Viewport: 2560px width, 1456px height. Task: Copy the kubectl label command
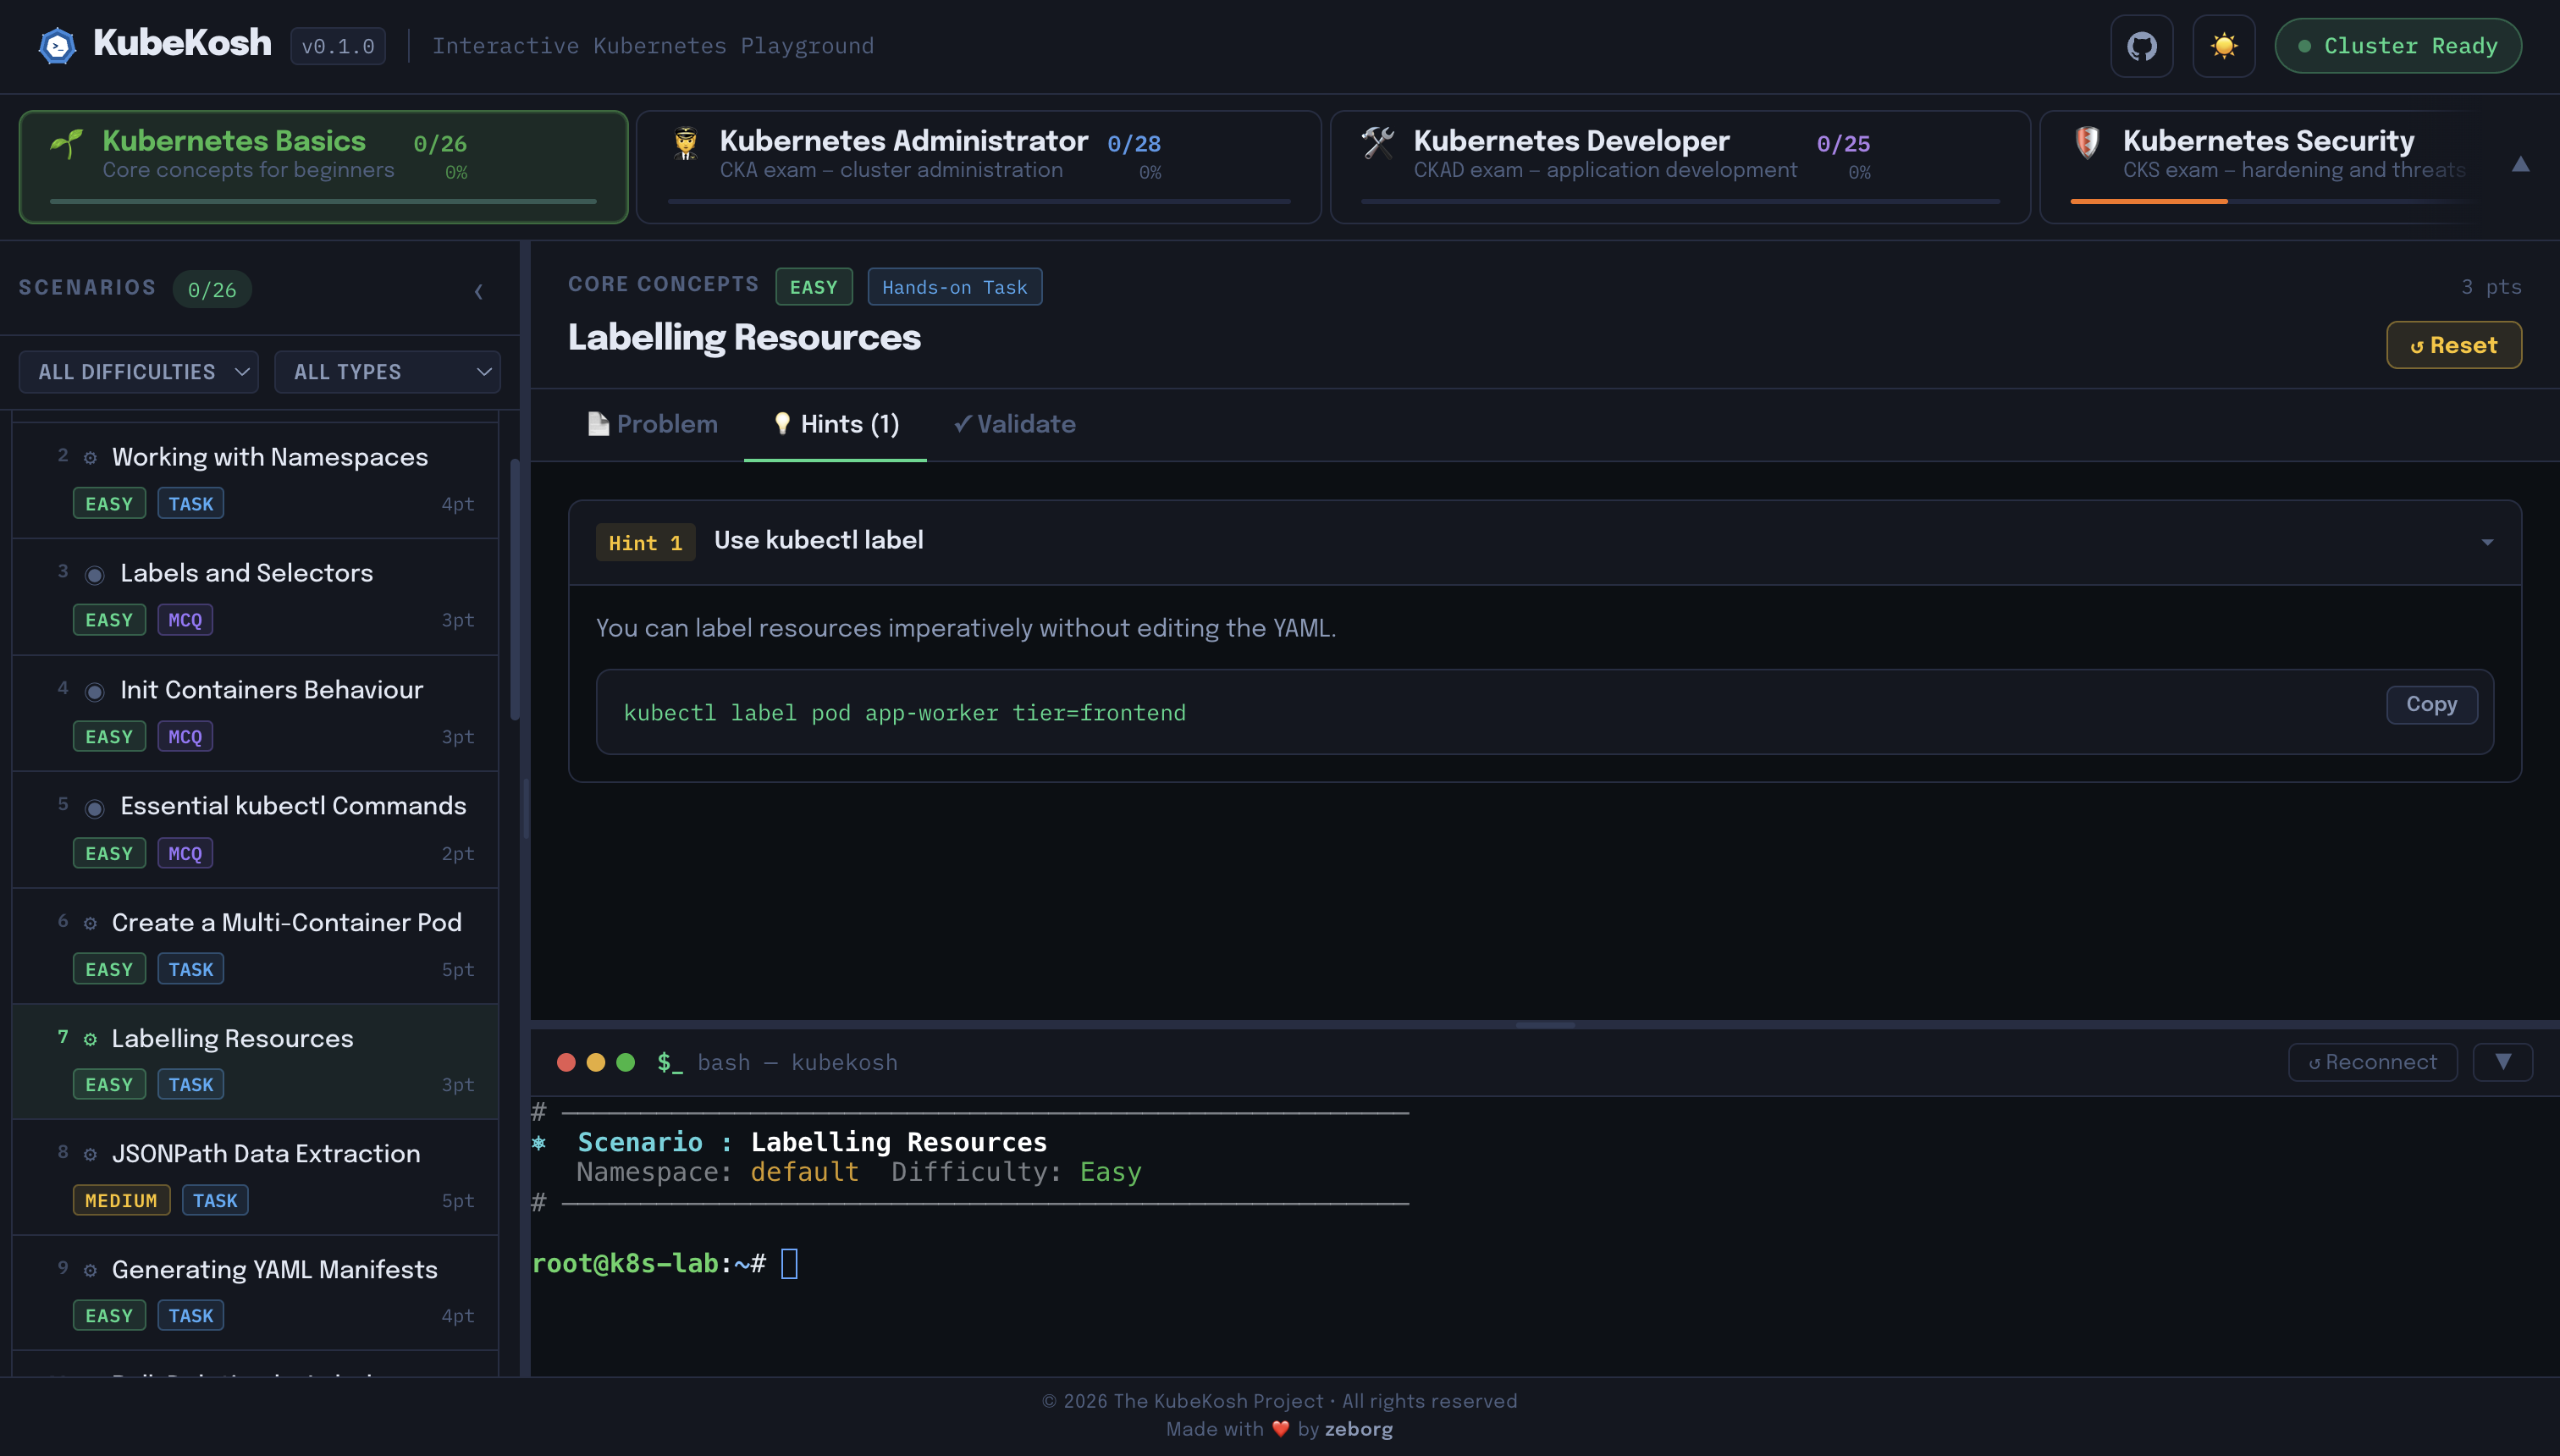2431,704
